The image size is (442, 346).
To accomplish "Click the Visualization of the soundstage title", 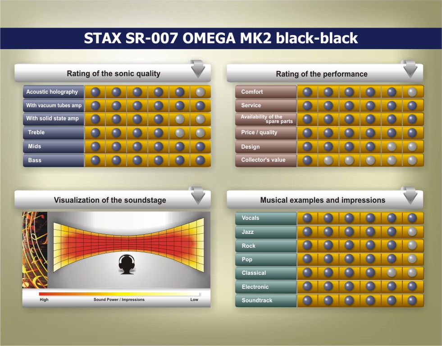I will click(x=110, y=200).
